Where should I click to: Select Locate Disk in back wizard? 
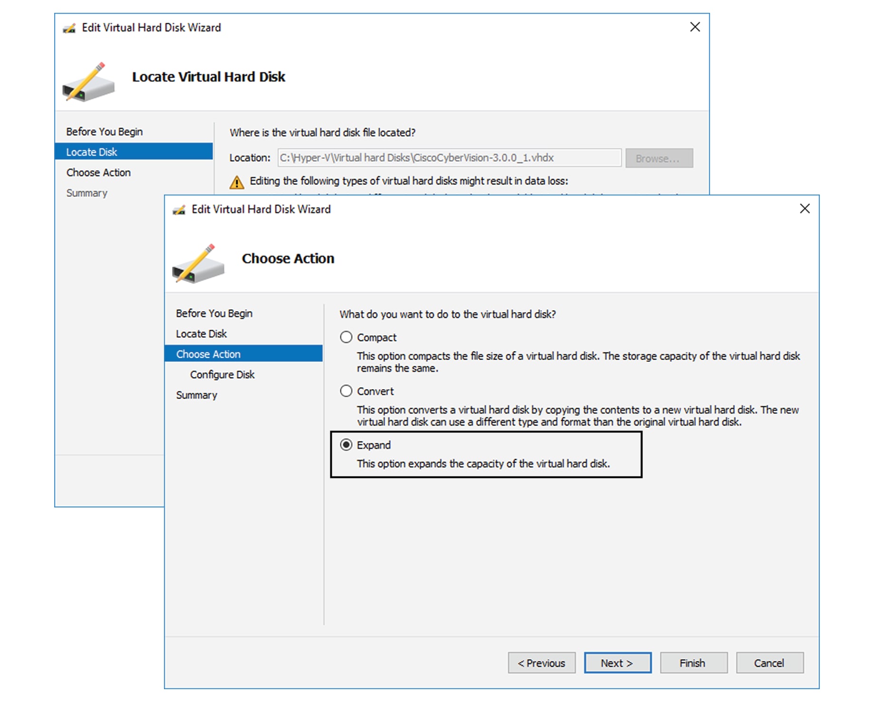134,152
